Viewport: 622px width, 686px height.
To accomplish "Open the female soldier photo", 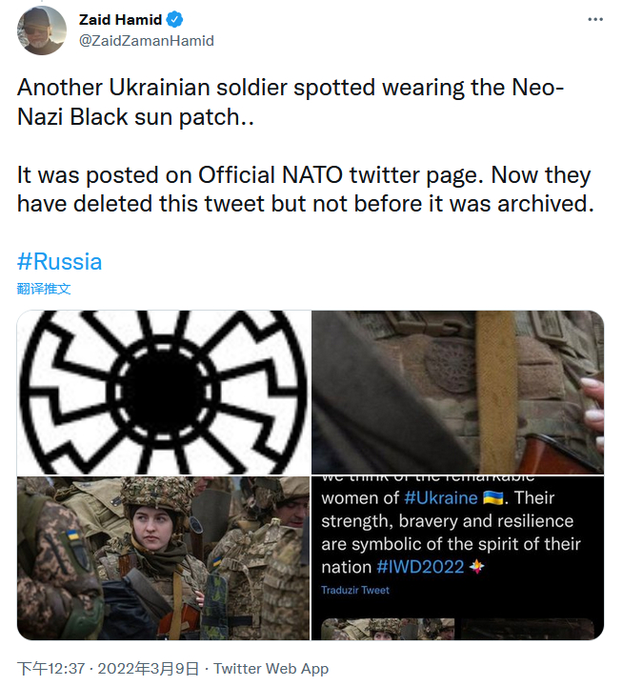I will [x=163, y=557].
